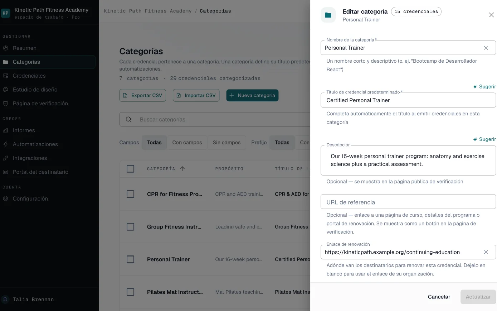Click the Configuración gear icon
The width and height of the screenshot is (497, 311).
point(5,199)
